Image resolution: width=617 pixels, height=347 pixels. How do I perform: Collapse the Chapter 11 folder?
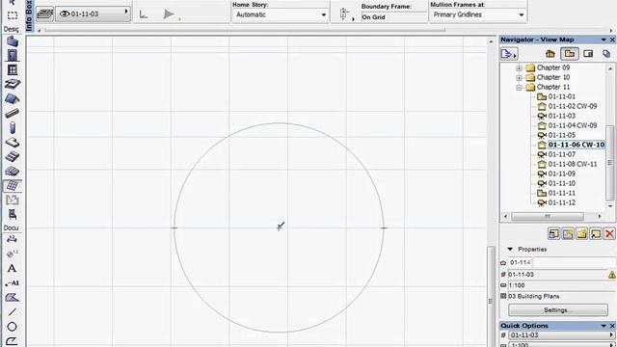[x=519, y=88]
